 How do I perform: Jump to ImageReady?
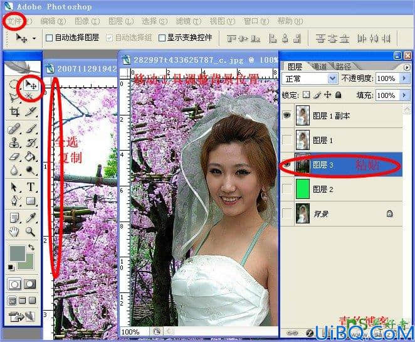22,316
